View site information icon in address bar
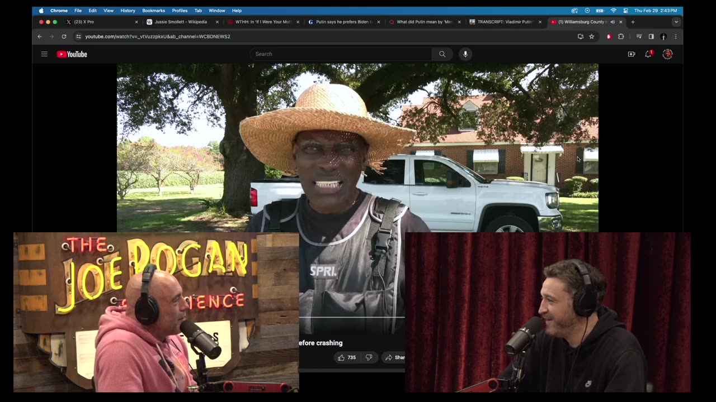The image size is (716, 402). pyautogui.click(x=78, y=36)
